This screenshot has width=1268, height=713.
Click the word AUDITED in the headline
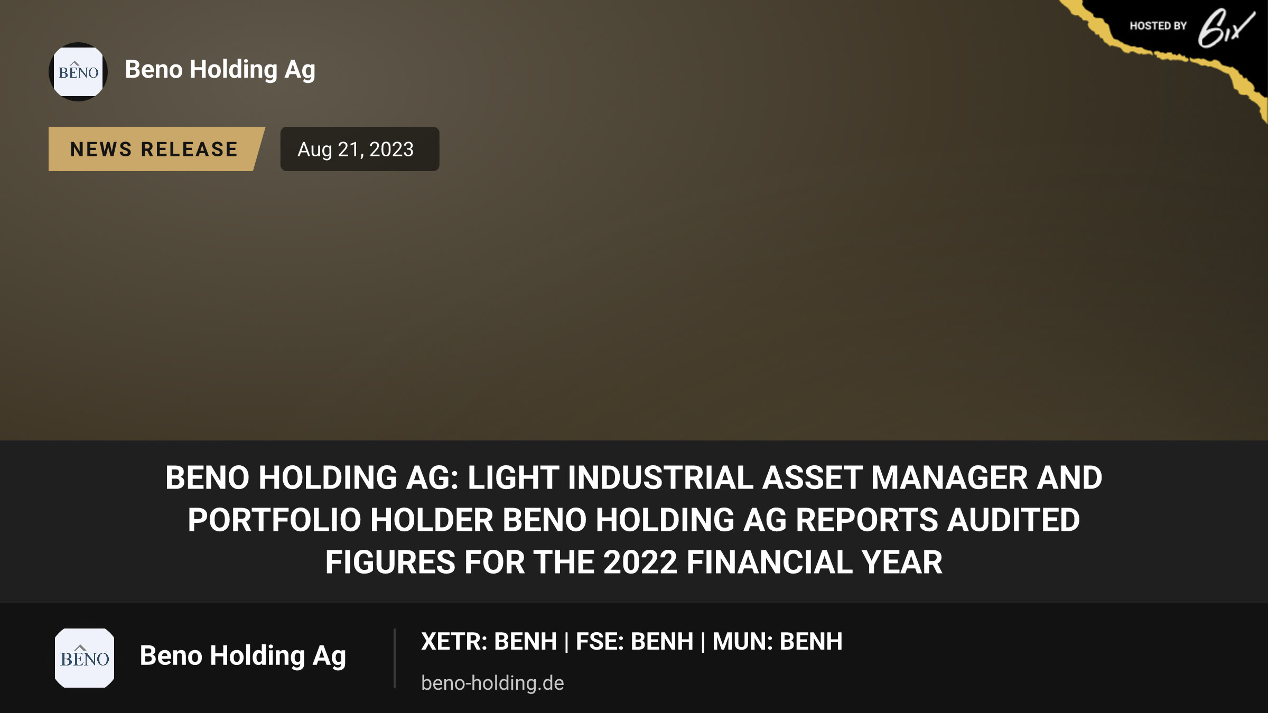point(1013,520)
